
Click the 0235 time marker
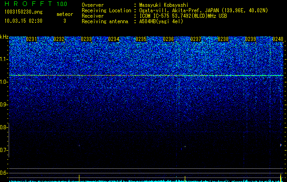141,39
